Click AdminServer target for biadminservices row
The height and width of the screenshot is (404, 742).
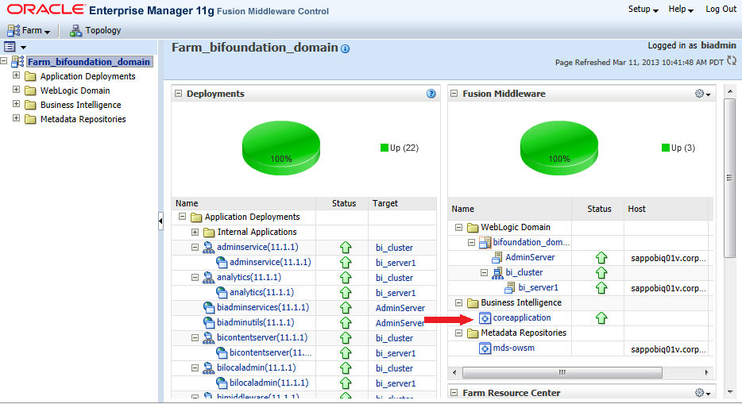pyautogui.click(x=400, y=308)
